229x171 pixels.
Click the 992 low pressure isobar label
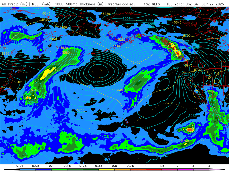(x=17, y=42)
